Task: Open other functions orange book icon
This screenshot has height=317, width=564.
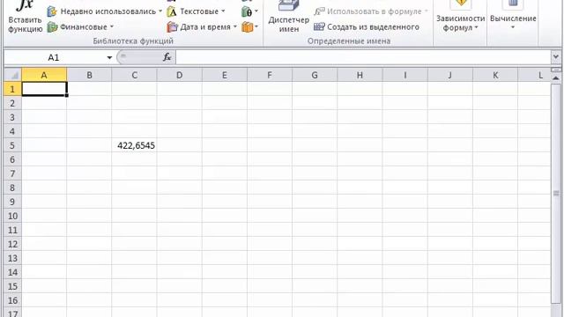Action: 249,27
